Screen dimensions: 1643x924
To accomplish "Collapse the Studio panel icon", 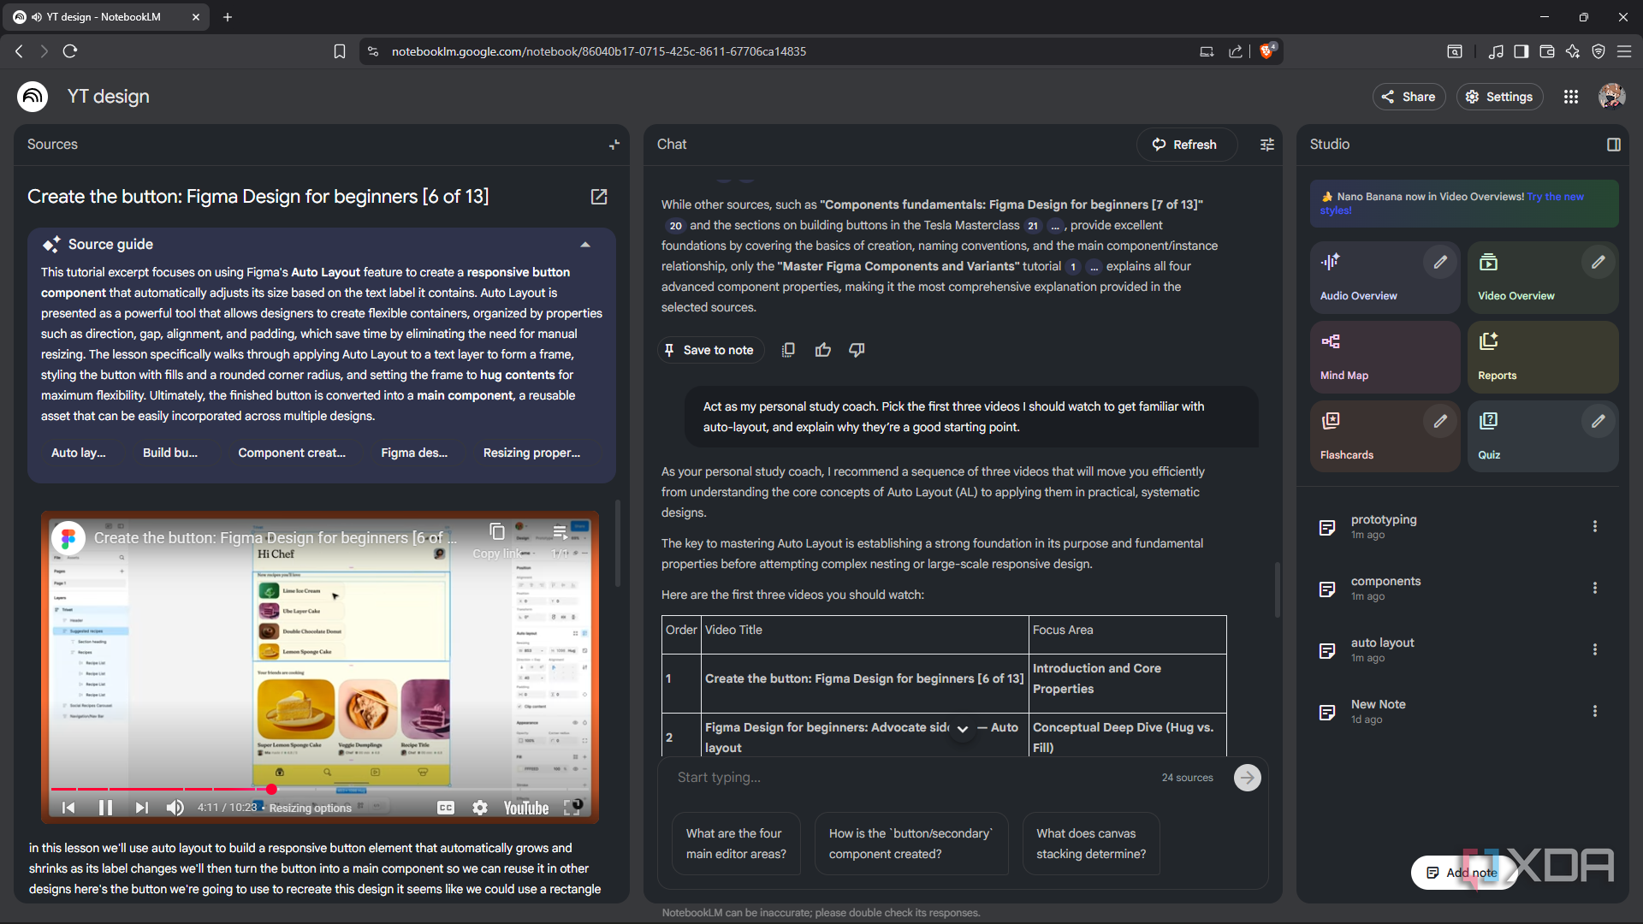I will [1614, 145].
